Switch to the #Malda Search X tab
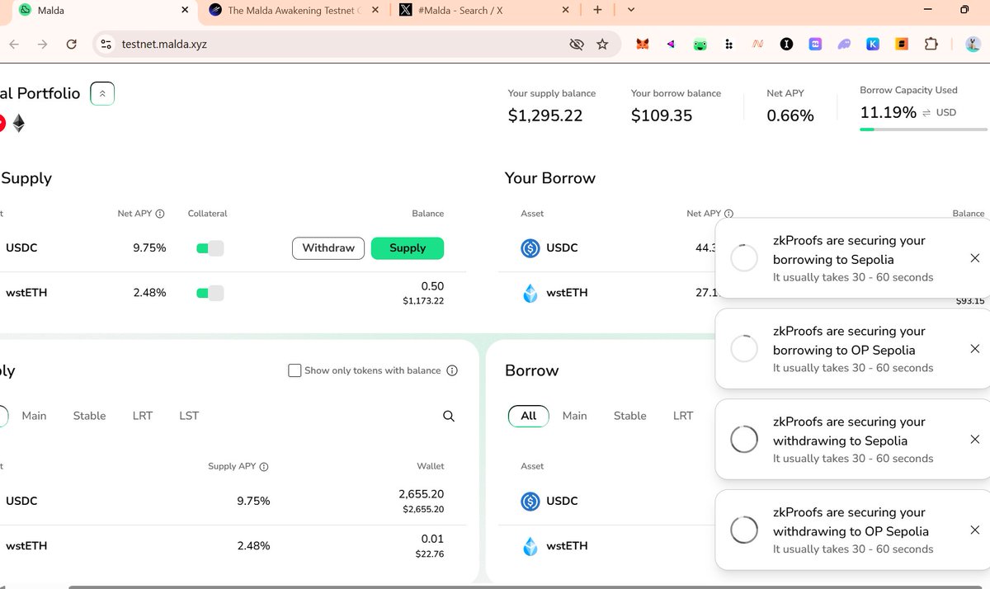This screenshot has height=589, width=990. point(485,11)
